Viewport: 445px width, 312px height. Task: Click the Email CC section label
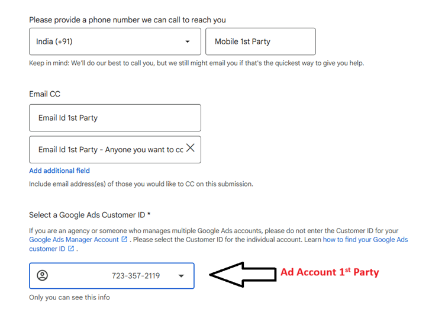click(44, 94)
